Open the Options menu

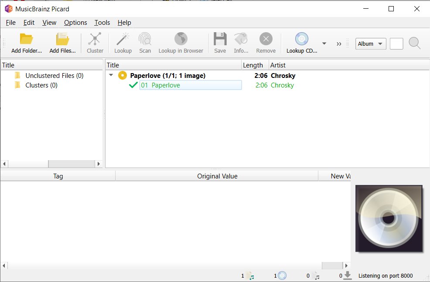76,23
